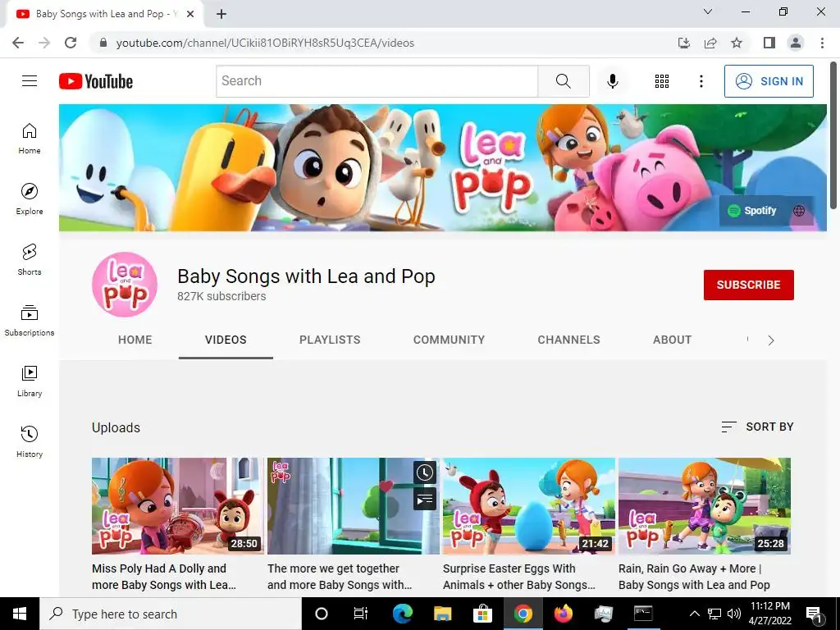Open Shorts in the left sidebar
840x630 pixels.
click(x=30, y=259)
